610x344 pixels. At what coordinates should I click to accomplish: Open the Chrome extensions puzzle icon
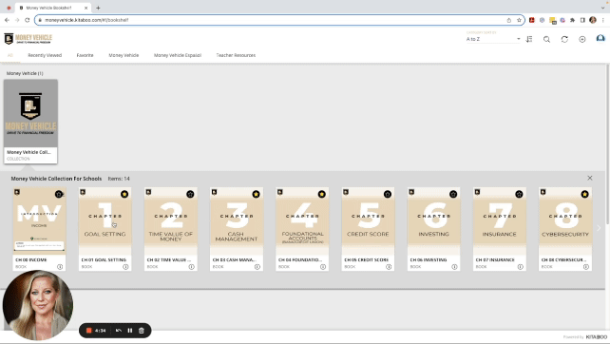pos(572,20)
